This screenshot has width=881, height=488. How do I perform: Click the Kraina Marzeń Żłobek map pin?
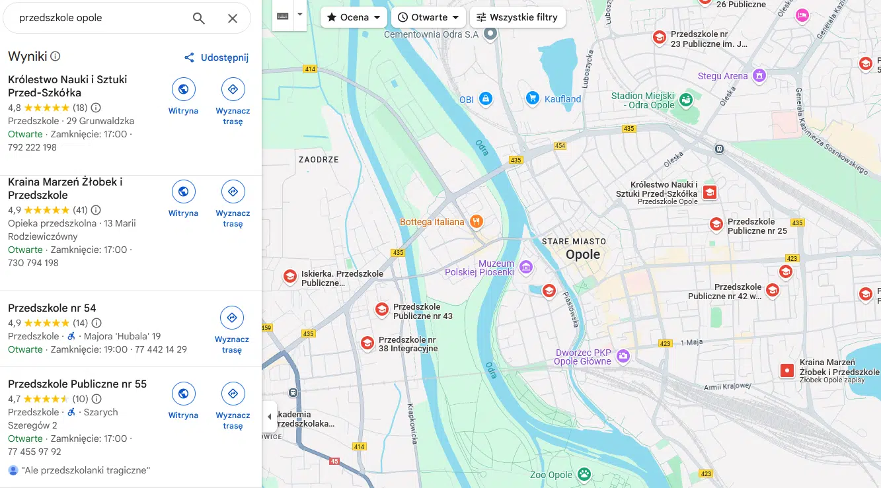point(787,370)
